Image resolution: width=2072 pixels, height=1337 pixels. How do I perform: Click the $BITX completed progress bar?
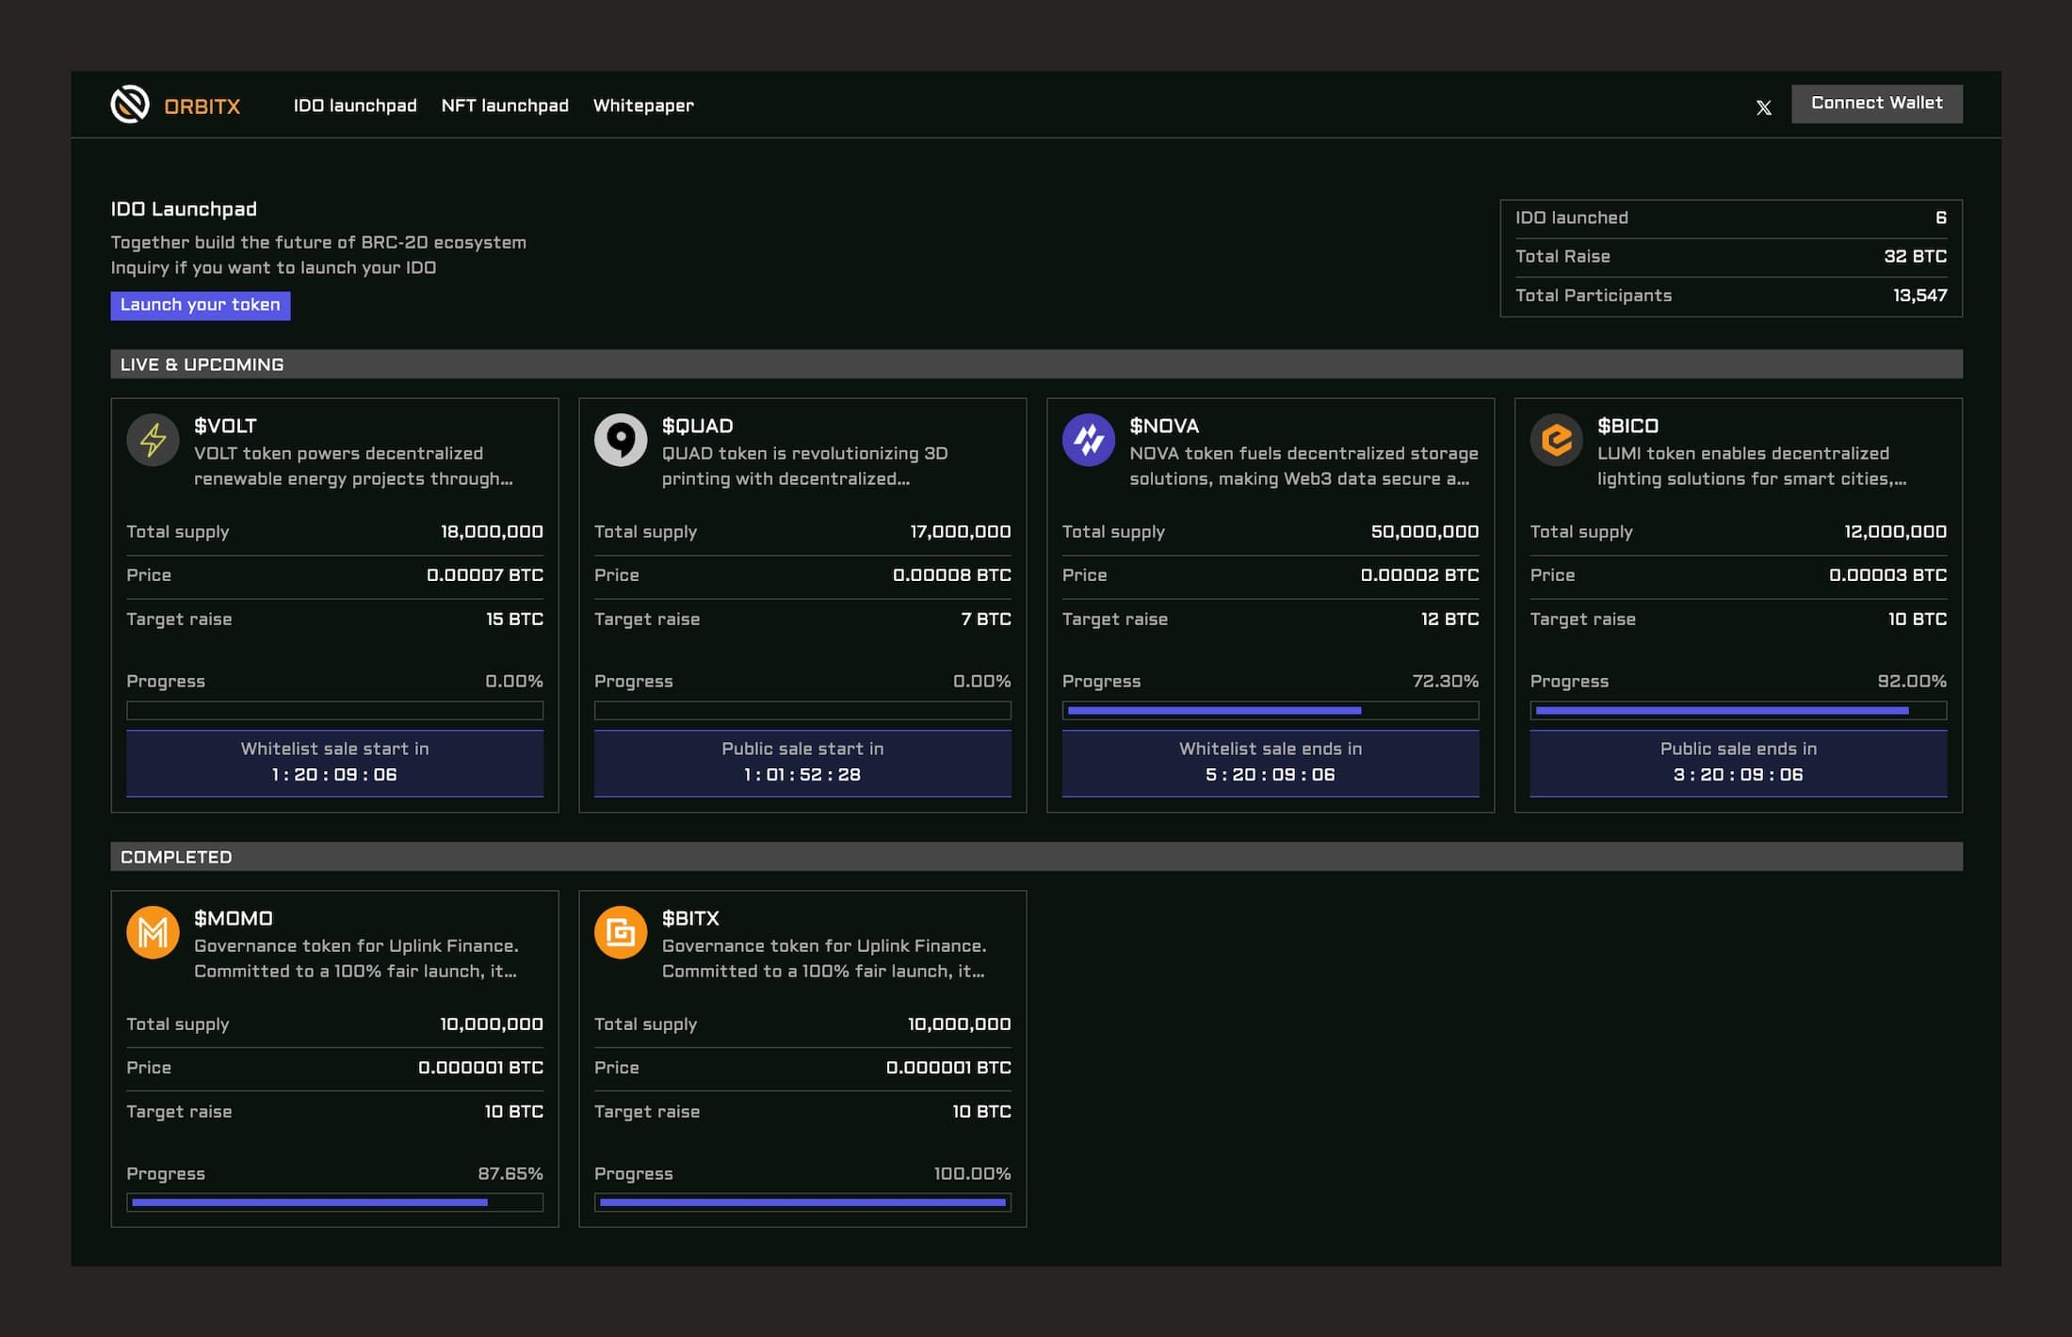802,1202
